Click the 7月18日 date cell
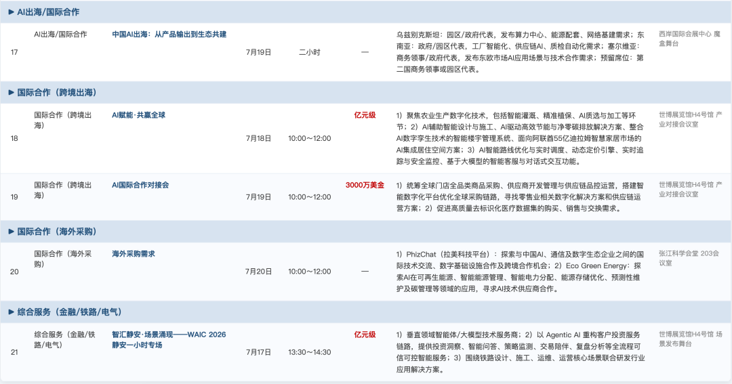Image resolution: width=732 pixels, height=384 pixels. pos(259,139)
